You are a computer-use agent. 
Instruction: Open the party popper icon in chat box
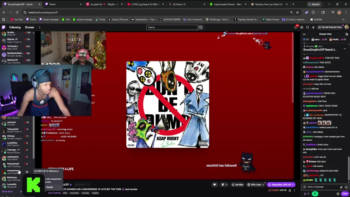point(341,187)
